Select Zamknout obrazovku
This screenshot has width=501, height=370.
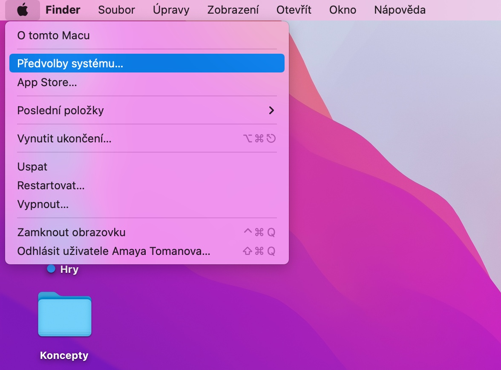(x=147, y=232)
